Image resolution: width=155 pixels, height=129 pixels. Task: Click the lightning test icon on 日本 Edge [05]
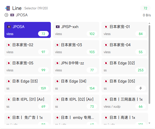point(140,88)
